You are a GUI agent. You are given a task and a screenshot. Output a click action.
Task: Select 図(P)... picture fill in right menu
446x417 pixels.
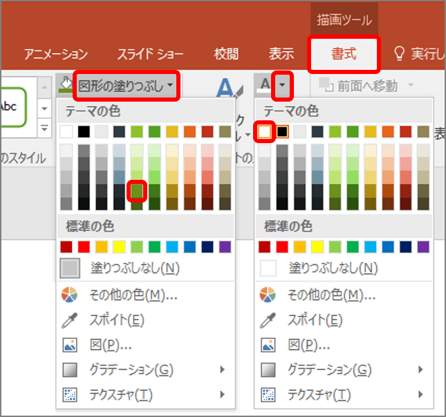[x=344, y=345]
